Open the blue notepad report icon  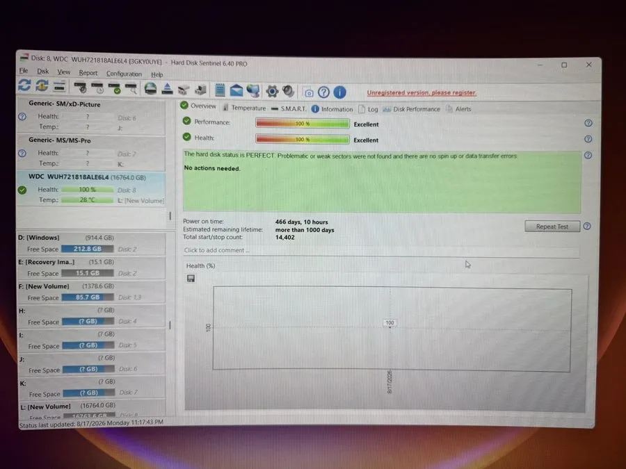220,90
